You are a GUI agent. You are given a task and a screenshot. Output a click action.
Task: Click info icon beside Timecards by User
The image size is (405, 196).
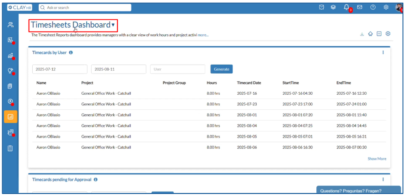71,52
